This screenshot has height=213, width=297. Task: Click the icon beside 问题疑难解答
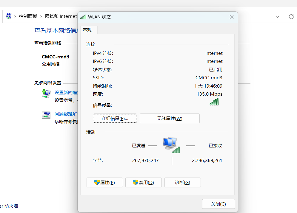46,115
